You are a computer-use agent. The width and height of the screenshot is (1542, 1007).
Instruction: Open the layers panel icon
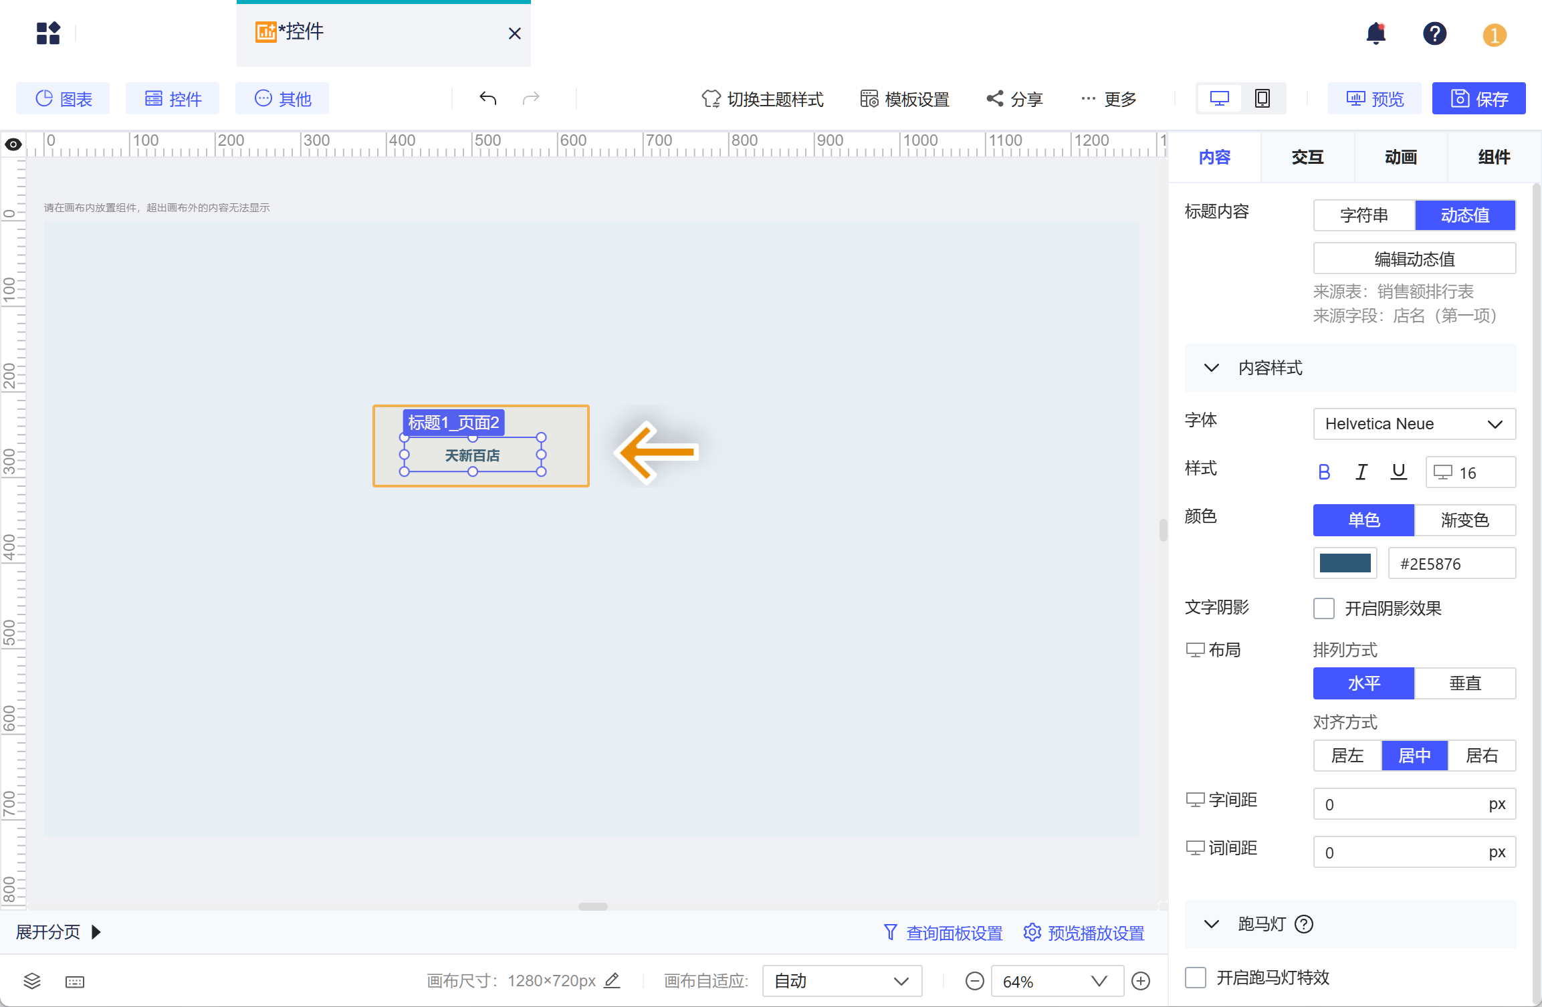click(32, 981)
